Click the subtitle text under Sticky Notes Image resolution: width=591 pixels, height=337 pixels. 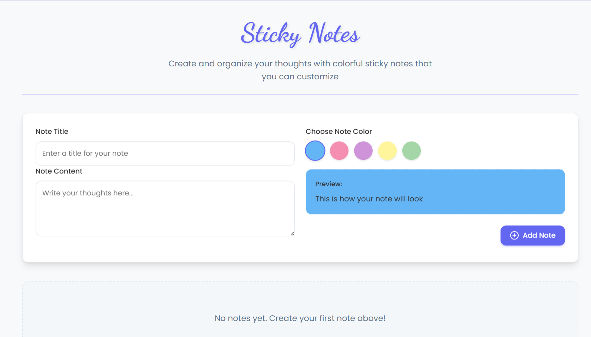point(300,70)
